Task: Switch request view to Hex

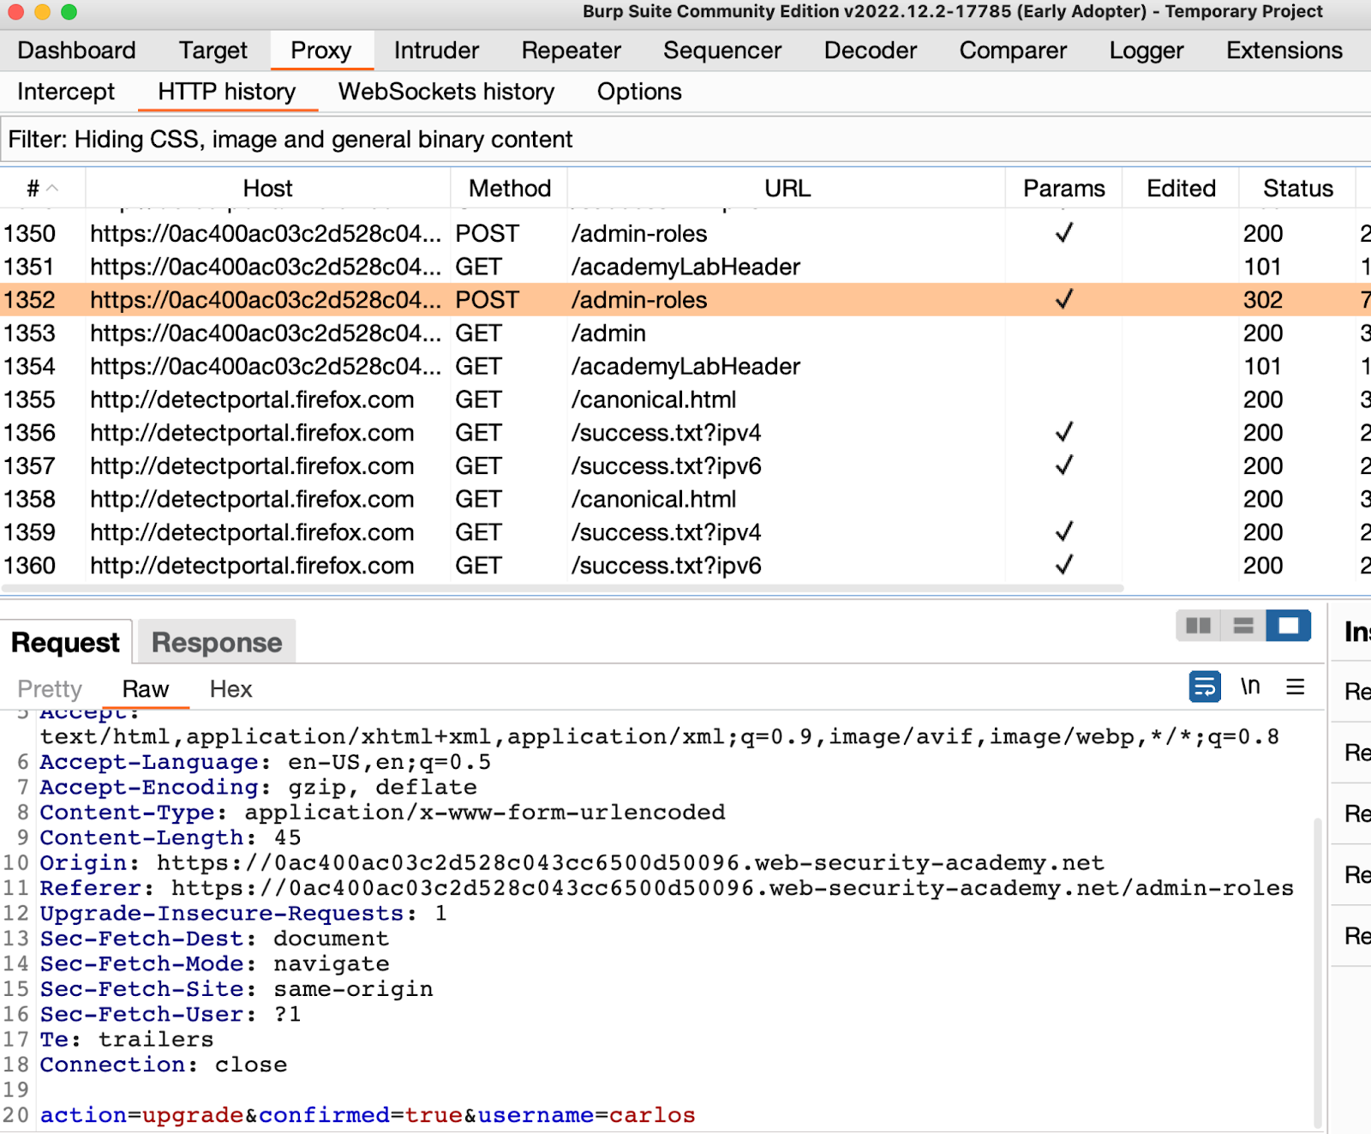Action: 230,689
